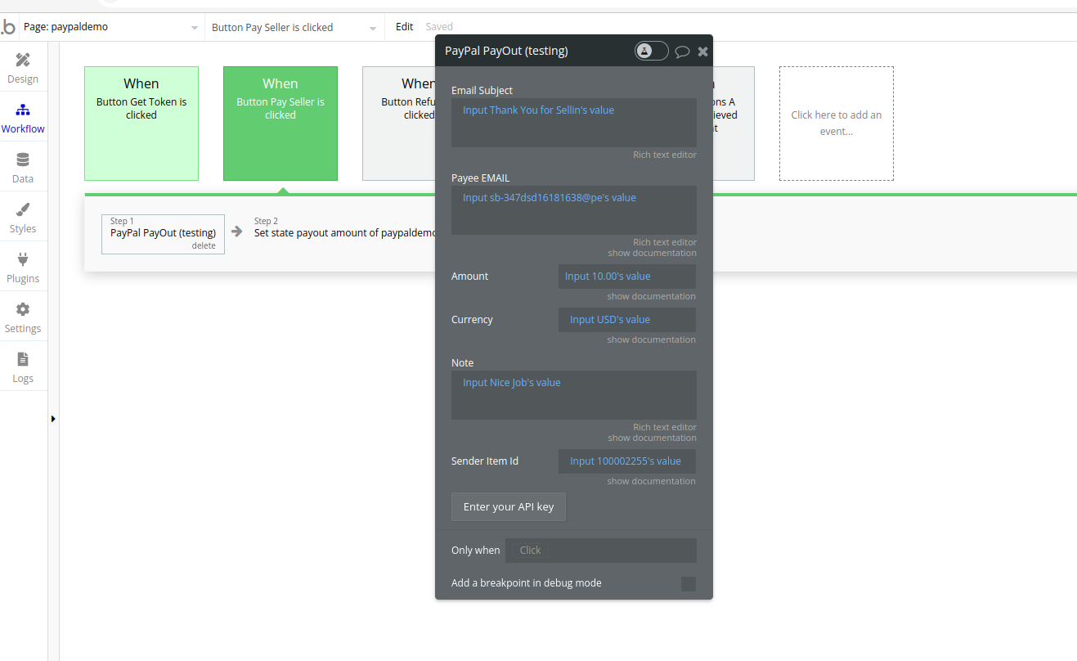
Task: Select the Button Refund clicked event
Action: [x=399, y=124]
